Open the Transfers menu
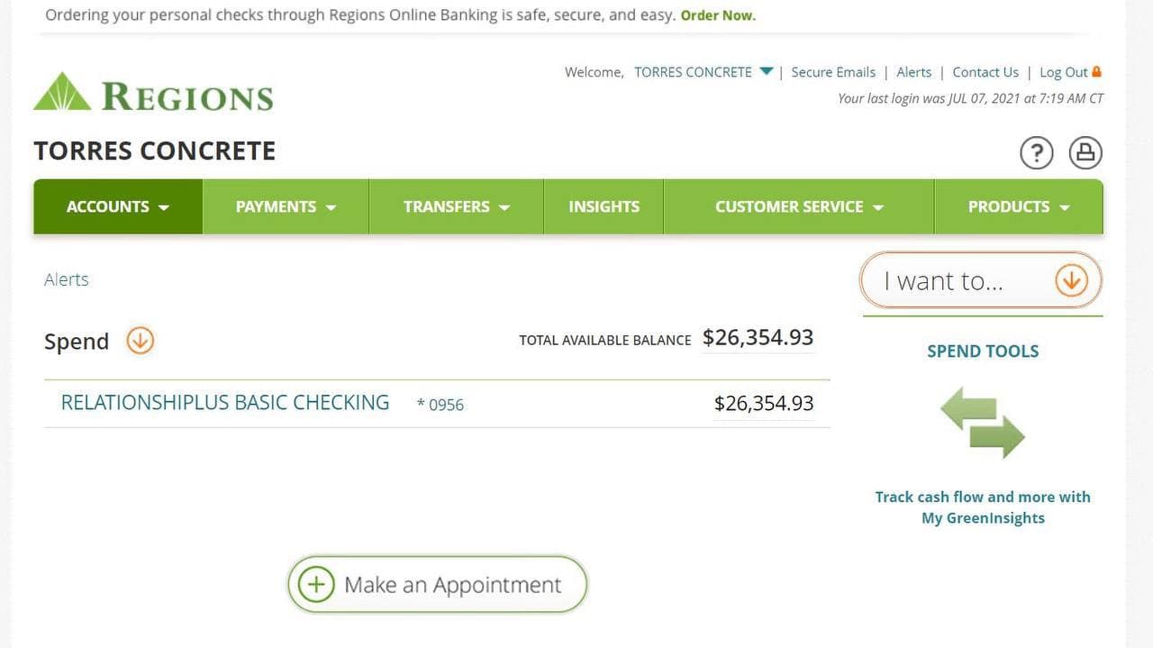1153x648 pixels. click(456, 206)
